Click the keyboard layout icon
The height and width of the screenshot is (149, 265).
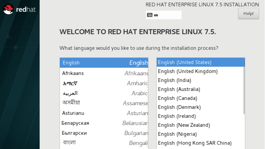click(150, 15)
